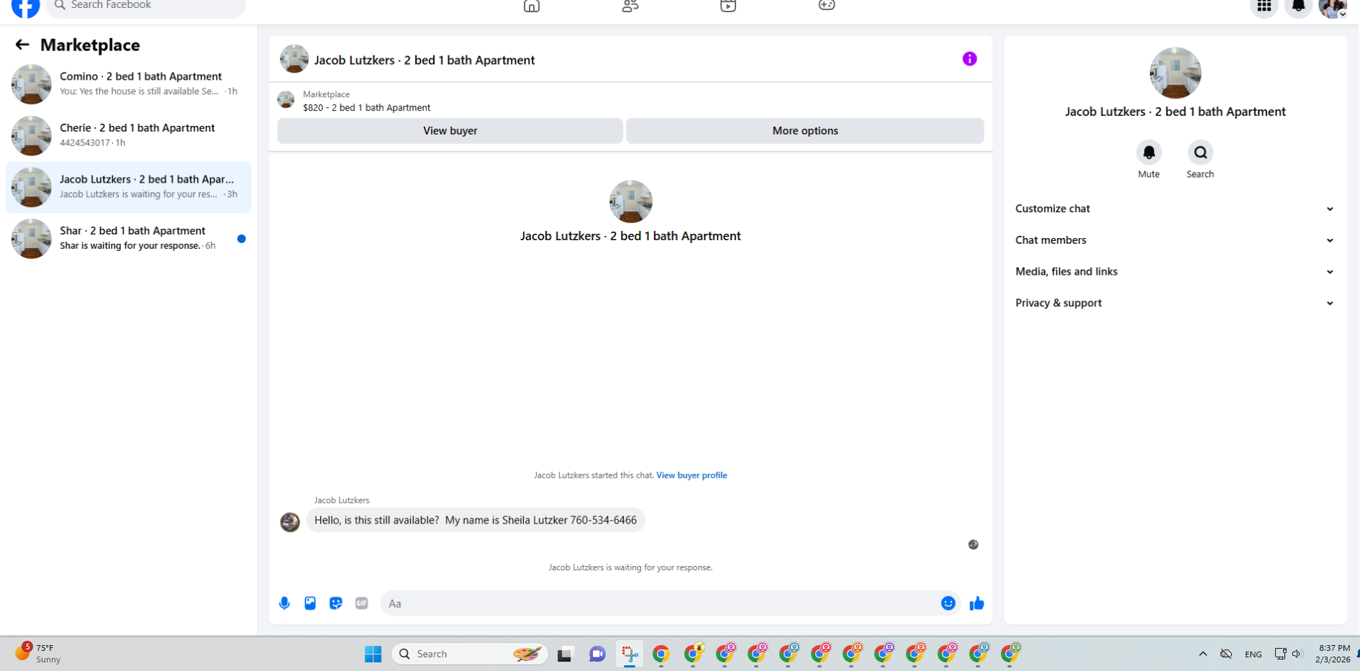Viewport: 1360px width, 671px height.
Task: Open the Teams chat taskbar icon
Action: tap(597, 654)
